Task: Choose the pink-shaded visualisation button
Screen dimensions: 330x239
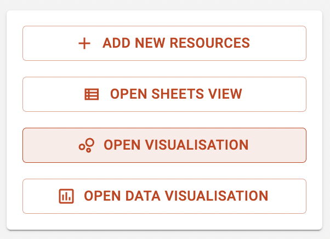Action: [x=164, y=145]
